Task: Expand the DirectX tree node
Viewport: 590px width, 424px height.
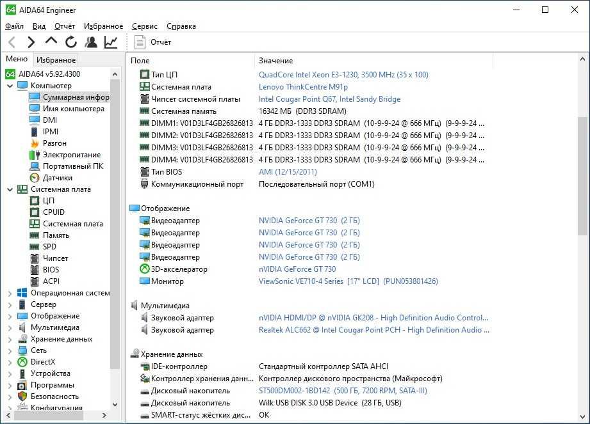Action: tap(10, 363)
